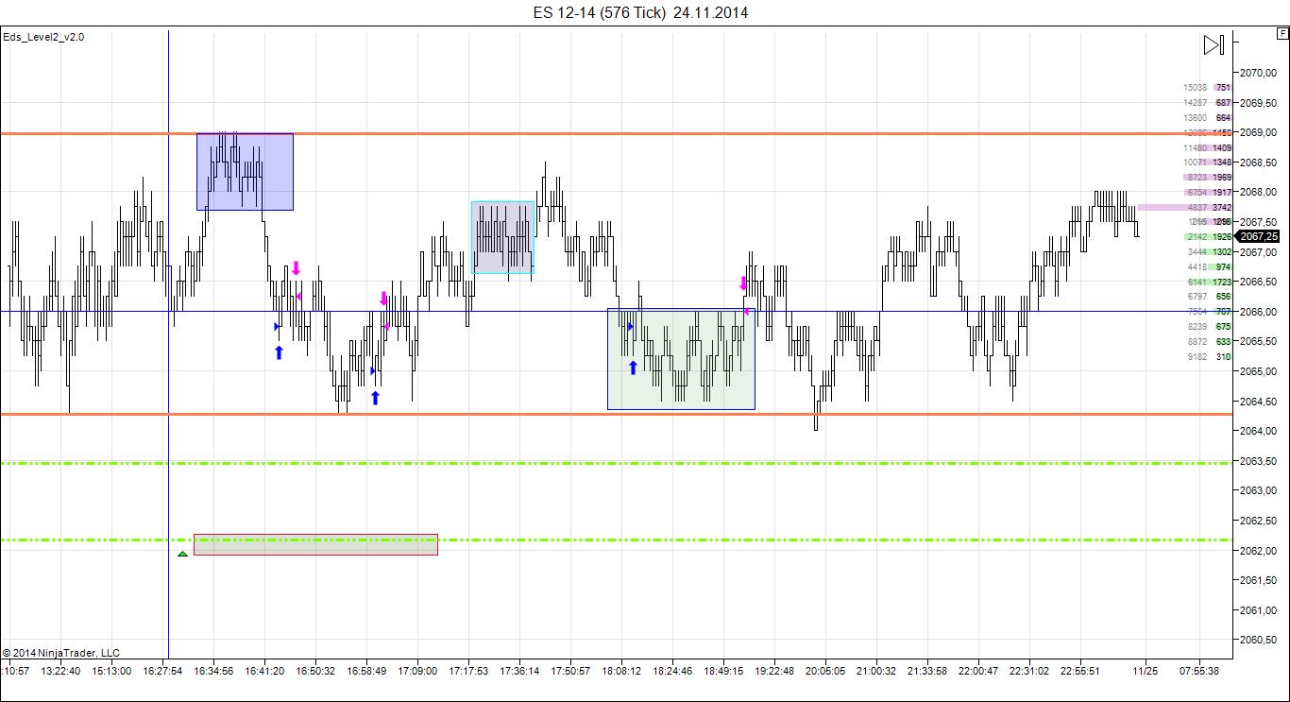
Task: Click the 11/25 date label on time axis
Action: pos(1146,671)
